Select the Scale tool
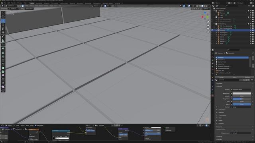The width and height of the screenshot is (255, 143). pos(3,29)
